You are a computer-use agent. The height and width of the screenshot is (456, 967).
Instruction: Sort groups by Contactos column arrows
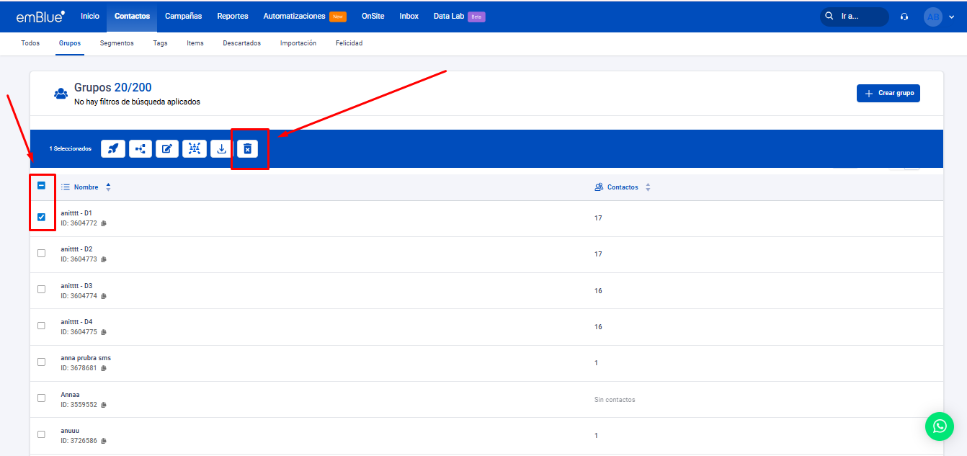[648, 187]
